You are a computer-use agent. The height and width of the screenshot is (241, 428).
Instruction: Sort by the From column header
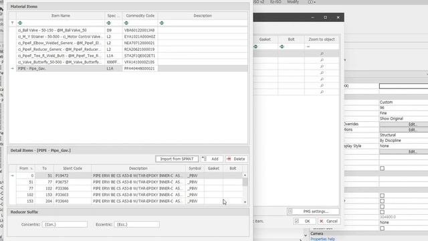[x=25, y=168]
